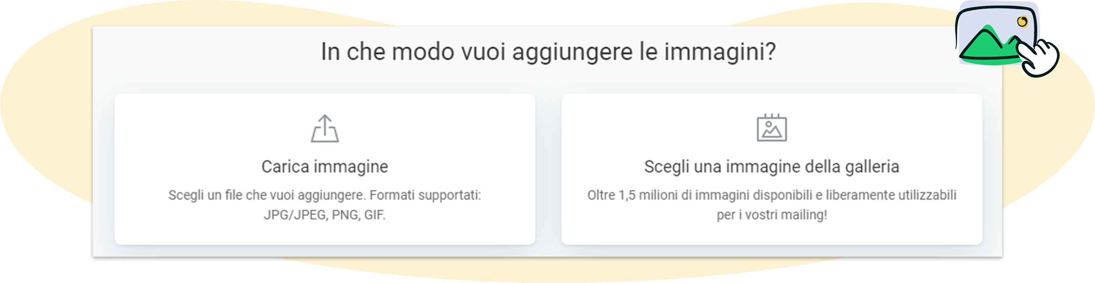The height and width of the screenshot is (283, 1095).
Task: Click the yellow sun in the illustration
Action: (1022, 21)
